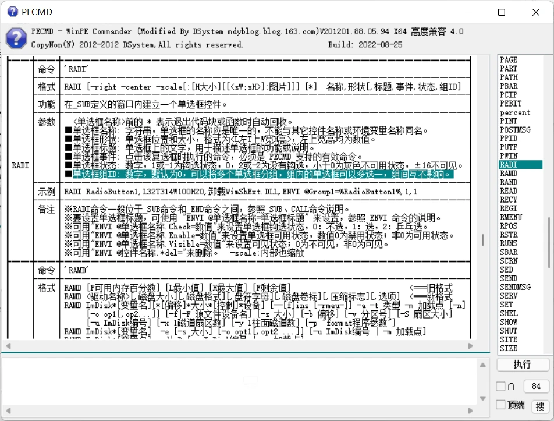Click input box horizontal scrollbar right arrow
This screenshot has height=421, width=554.
470,411
